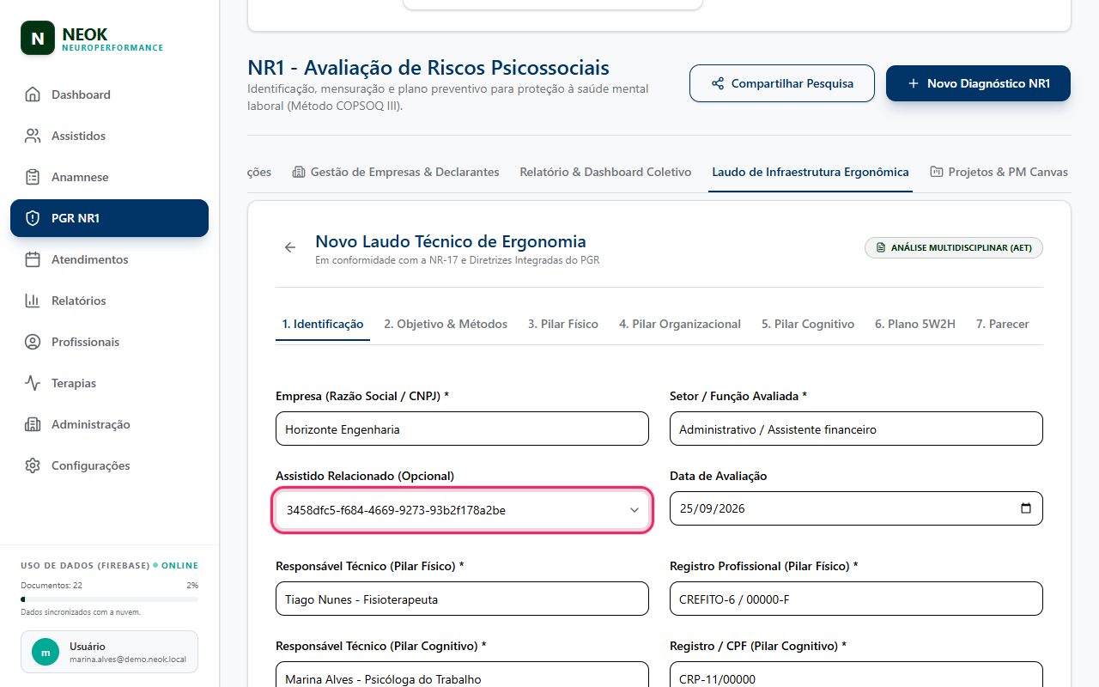Switch to Relatório & Dashboard Coletivo tab
Screen dimensions: 1099x687
point(605,172)
